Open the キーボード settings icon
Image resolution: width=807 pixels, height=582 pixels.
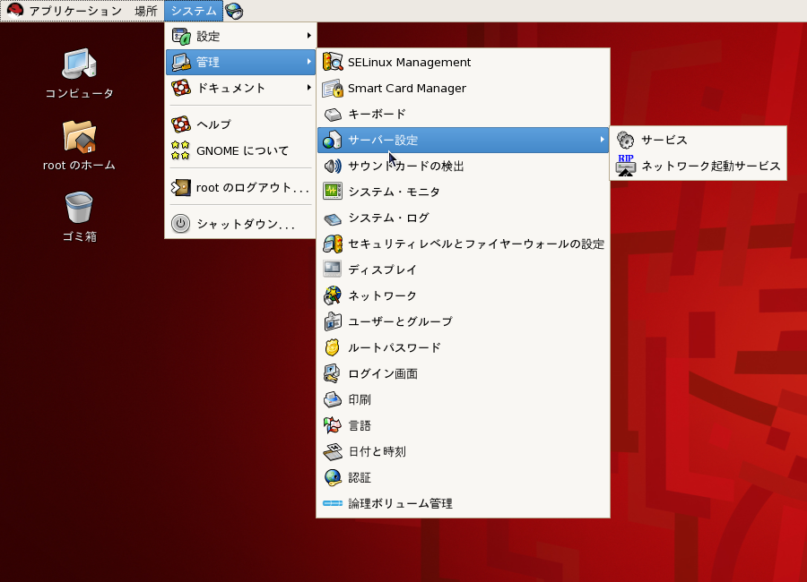pos(333,114)
